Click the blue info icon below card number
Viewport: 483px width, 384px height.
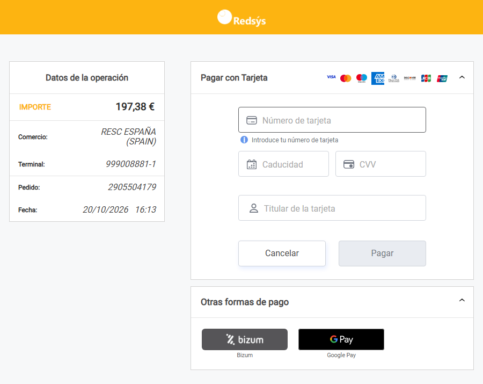244,140
